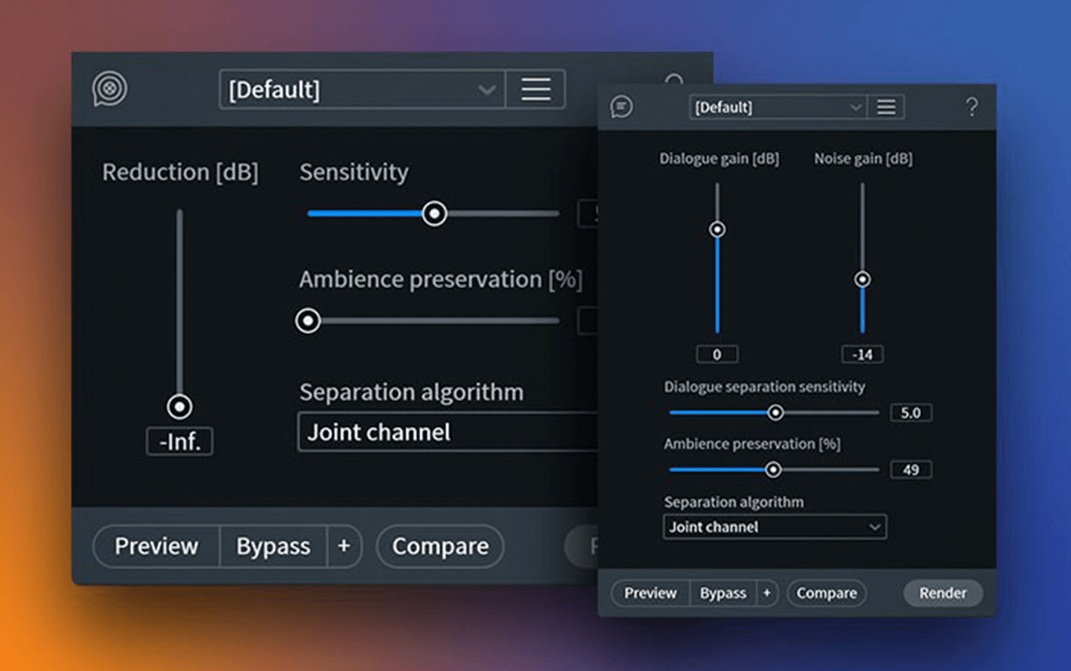Click the Noise gain slider handle

[862, 280]
